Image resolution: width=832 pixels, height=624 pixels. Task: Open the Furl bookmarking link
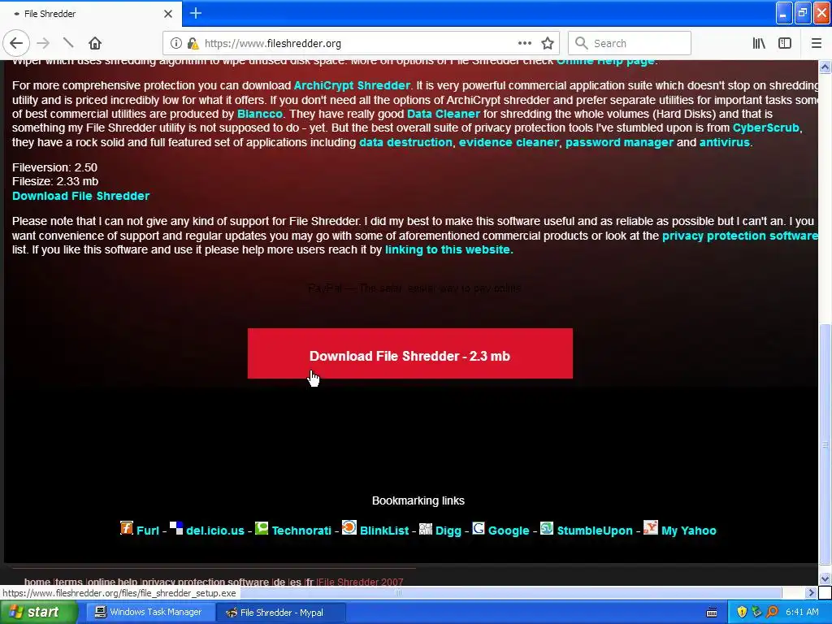[x=148, y=531]
